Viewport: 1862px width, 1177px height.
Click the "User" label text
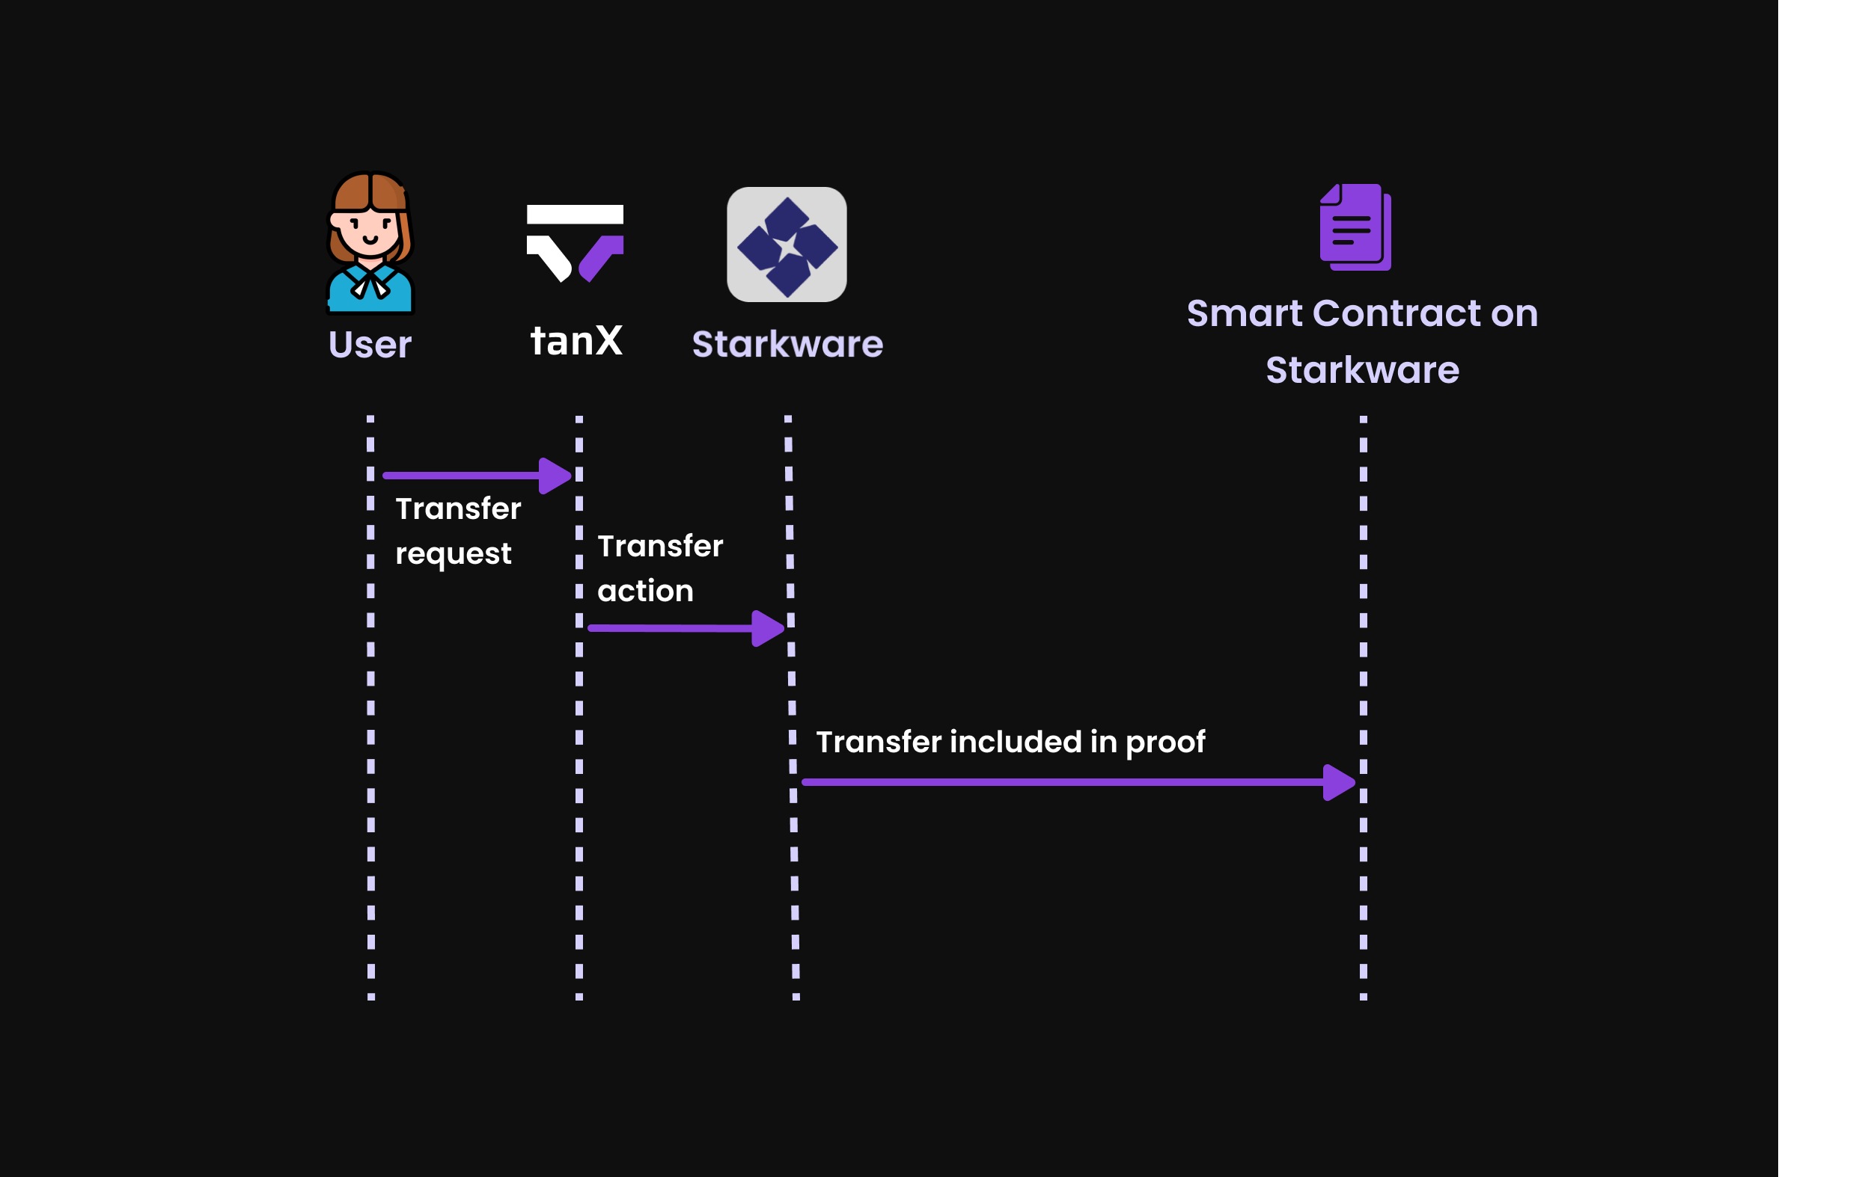click(x=370, y=345)
